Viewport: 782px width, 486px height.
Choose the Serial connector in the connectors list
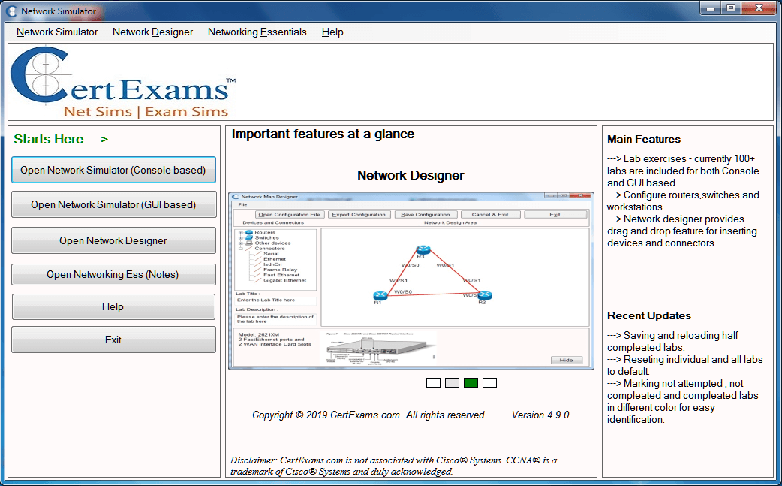tap(272, 254)
